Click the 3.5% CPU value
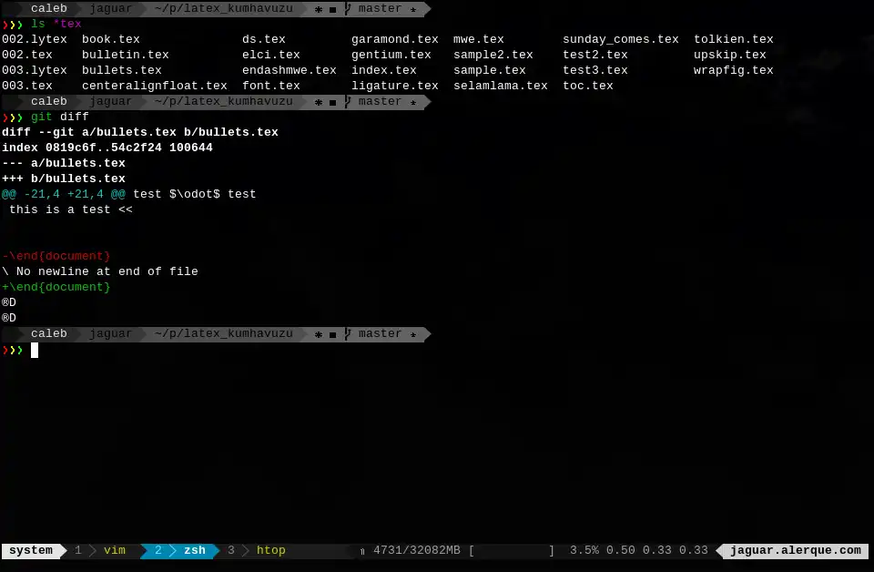 coord(584,550)
